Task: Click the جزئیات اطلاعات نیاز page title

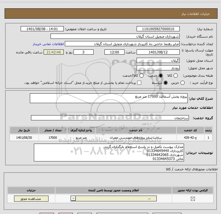Action: [195, 14]
